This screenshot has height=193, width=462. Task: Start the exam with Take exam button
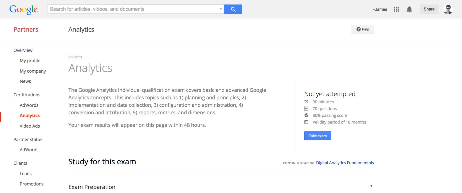[318, 136]
